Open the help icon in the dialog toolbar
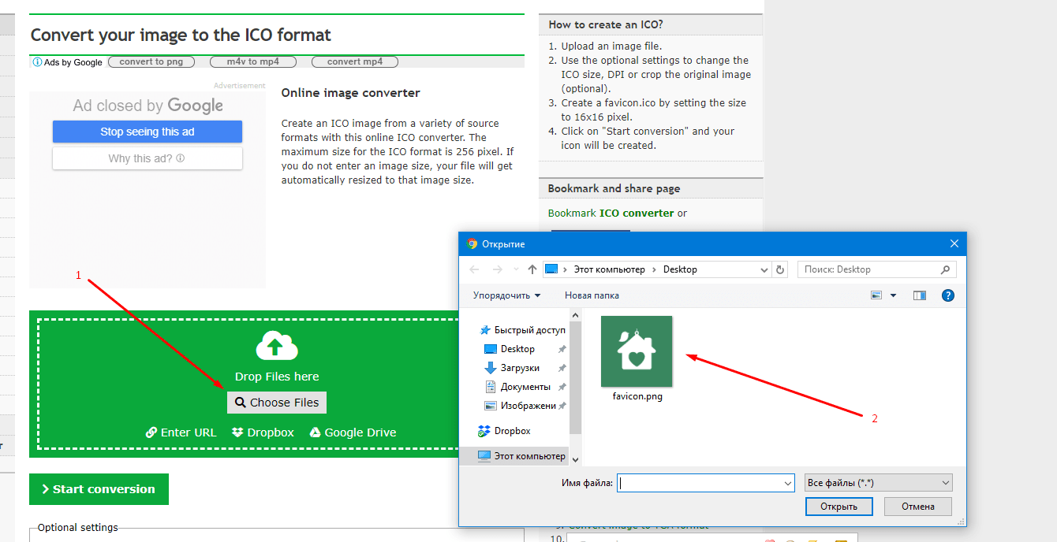This screenshot has height=542, width=1057. tap(948, 295)
